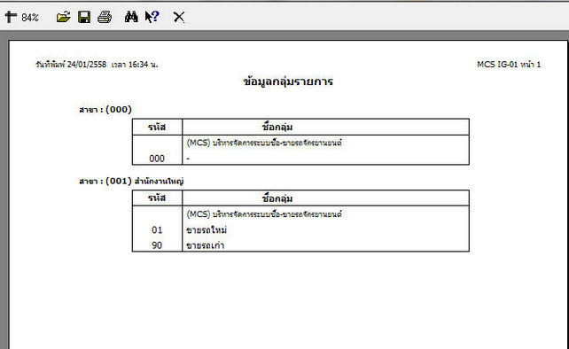Select the ขายรถใหม่ group row

[x=300, y=230]
